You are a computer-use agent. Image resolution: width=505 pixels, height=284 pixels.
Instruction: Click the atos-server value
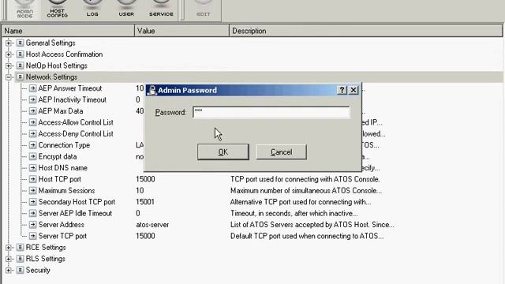pos(152,225)
